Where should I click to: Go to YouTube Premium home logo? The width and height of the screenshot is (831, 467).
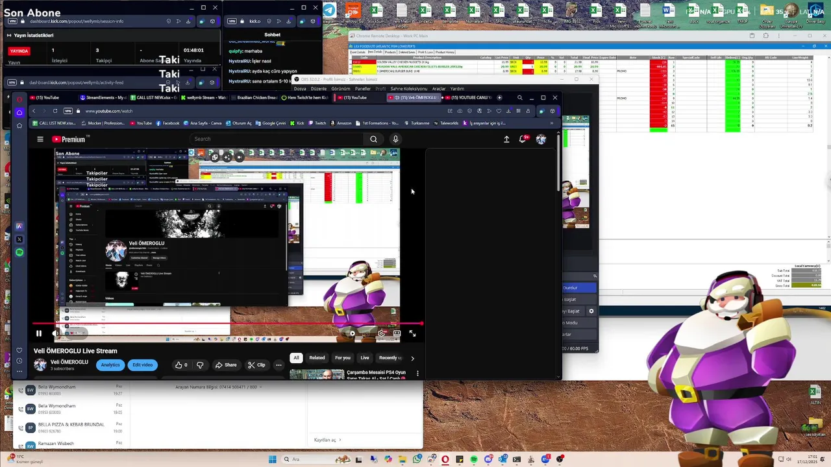click(70, 139)
